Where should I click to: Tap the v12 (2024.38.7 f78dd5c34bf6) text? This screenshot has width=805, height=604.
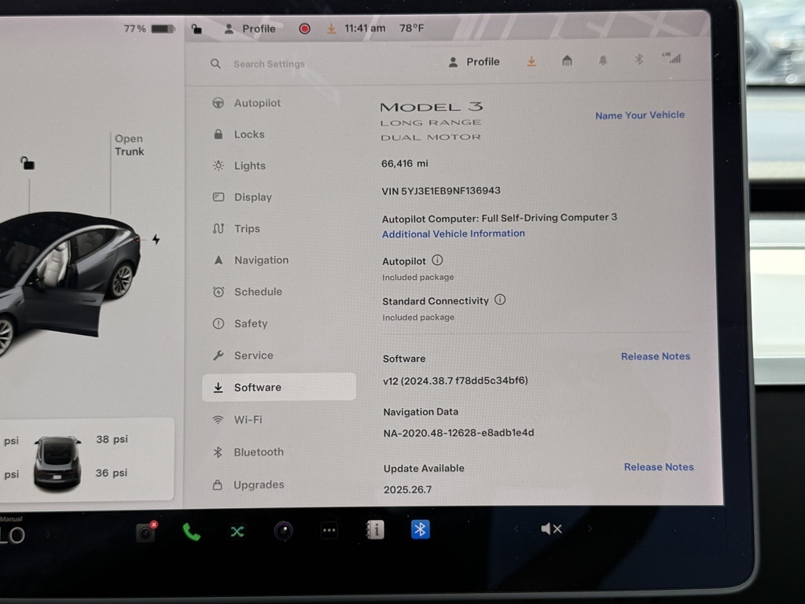(455, 381)
